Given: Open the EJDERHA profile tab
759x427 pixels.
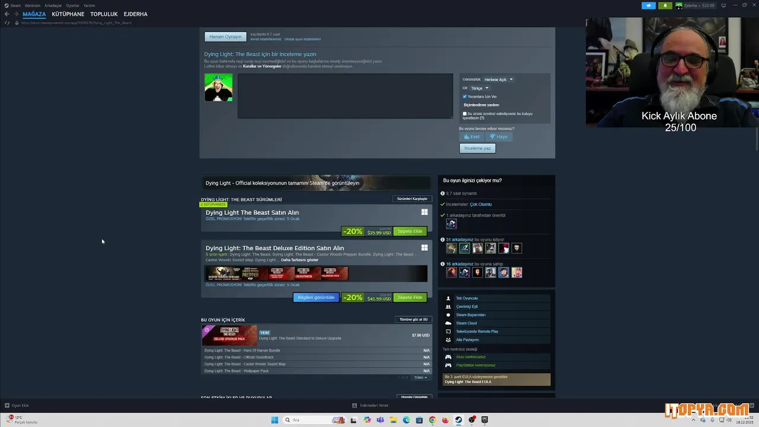Looking at the screenshot, I should click(136, 14).
